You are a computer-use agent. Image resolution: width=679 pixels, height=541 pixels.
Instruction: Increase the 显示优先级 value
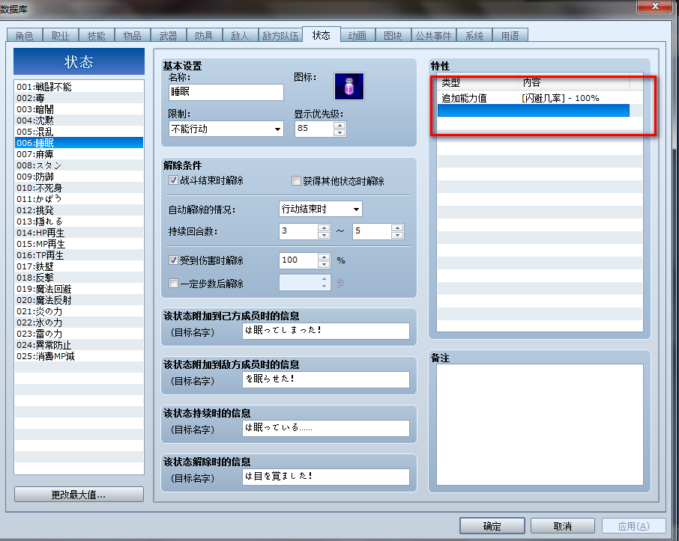[340, 125]
